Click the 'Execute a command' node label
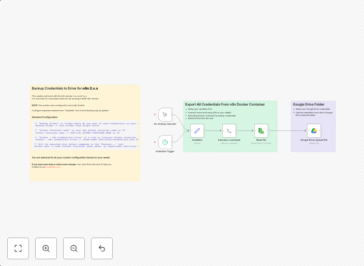Viewport: 364px width, 266px height. (x=229, y=140)
